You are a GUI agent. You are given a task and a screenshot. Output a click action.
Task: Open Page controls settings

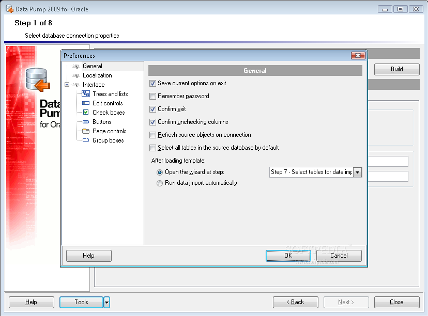click(109, 131)
